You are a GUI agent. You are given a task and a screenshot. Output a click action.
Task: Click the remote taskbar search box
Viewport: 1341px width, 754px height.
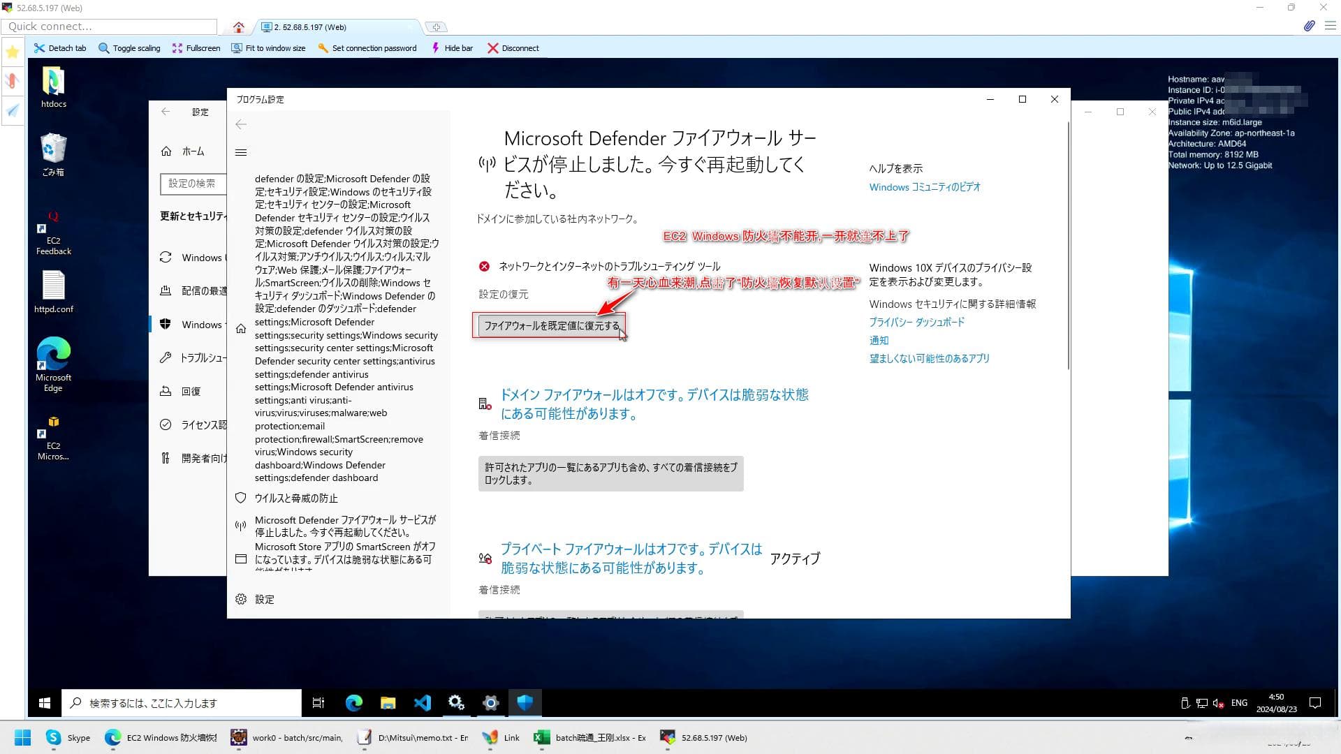tap(182, 703)
